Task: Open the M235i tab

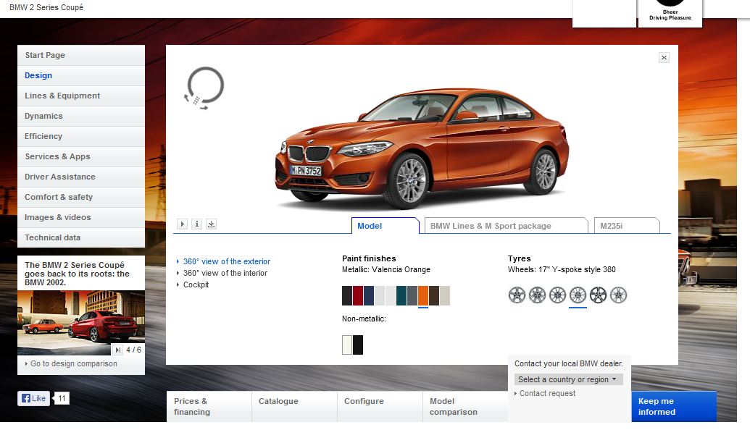Action: [x=626, y=226]
